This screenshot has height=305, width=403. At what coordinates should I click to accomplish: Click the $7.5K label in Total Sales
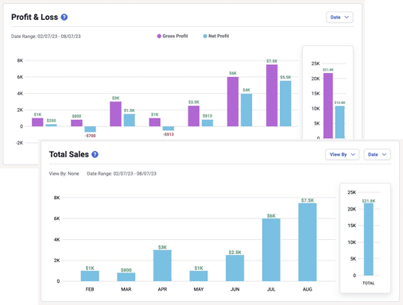(308, 200)
